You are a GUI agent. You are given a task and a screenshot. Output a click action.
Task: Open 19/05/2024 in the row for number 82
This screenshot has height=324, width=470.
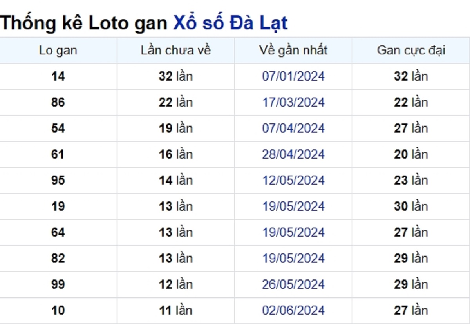293,259
